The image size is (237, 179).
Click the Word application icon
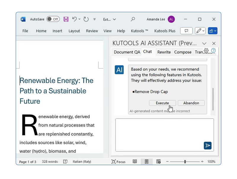[23, 19]
